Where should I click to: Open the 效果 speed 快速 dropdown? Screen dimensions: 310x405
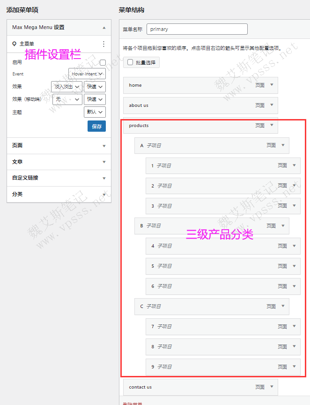pyautogui.click(x=95, y=87)
